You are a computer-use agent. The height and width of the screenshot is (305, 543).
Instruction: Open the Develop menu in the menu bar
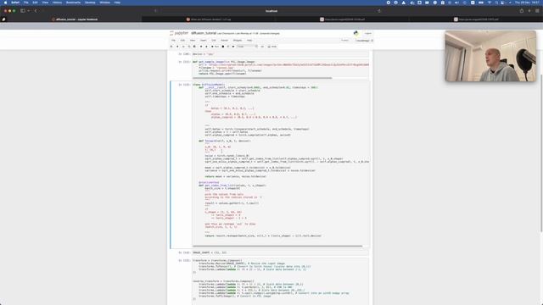[x=90, y=3]
